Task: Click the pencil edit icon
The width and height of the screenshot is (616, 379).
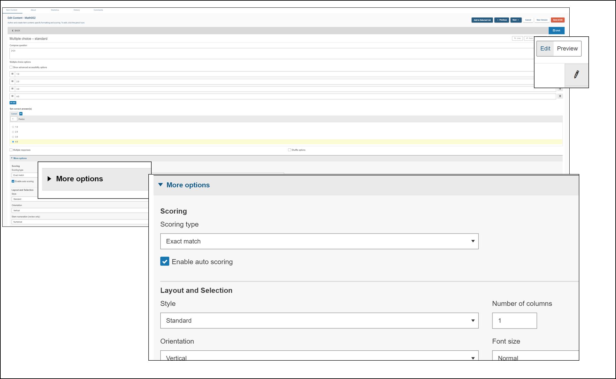Action: (576, 74)
